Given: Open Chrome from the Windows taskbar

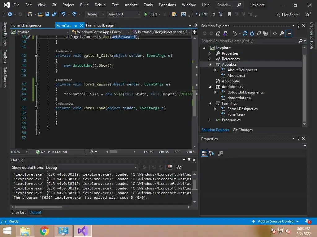Looking at the screenshot, I should click(x=44, y=231).
